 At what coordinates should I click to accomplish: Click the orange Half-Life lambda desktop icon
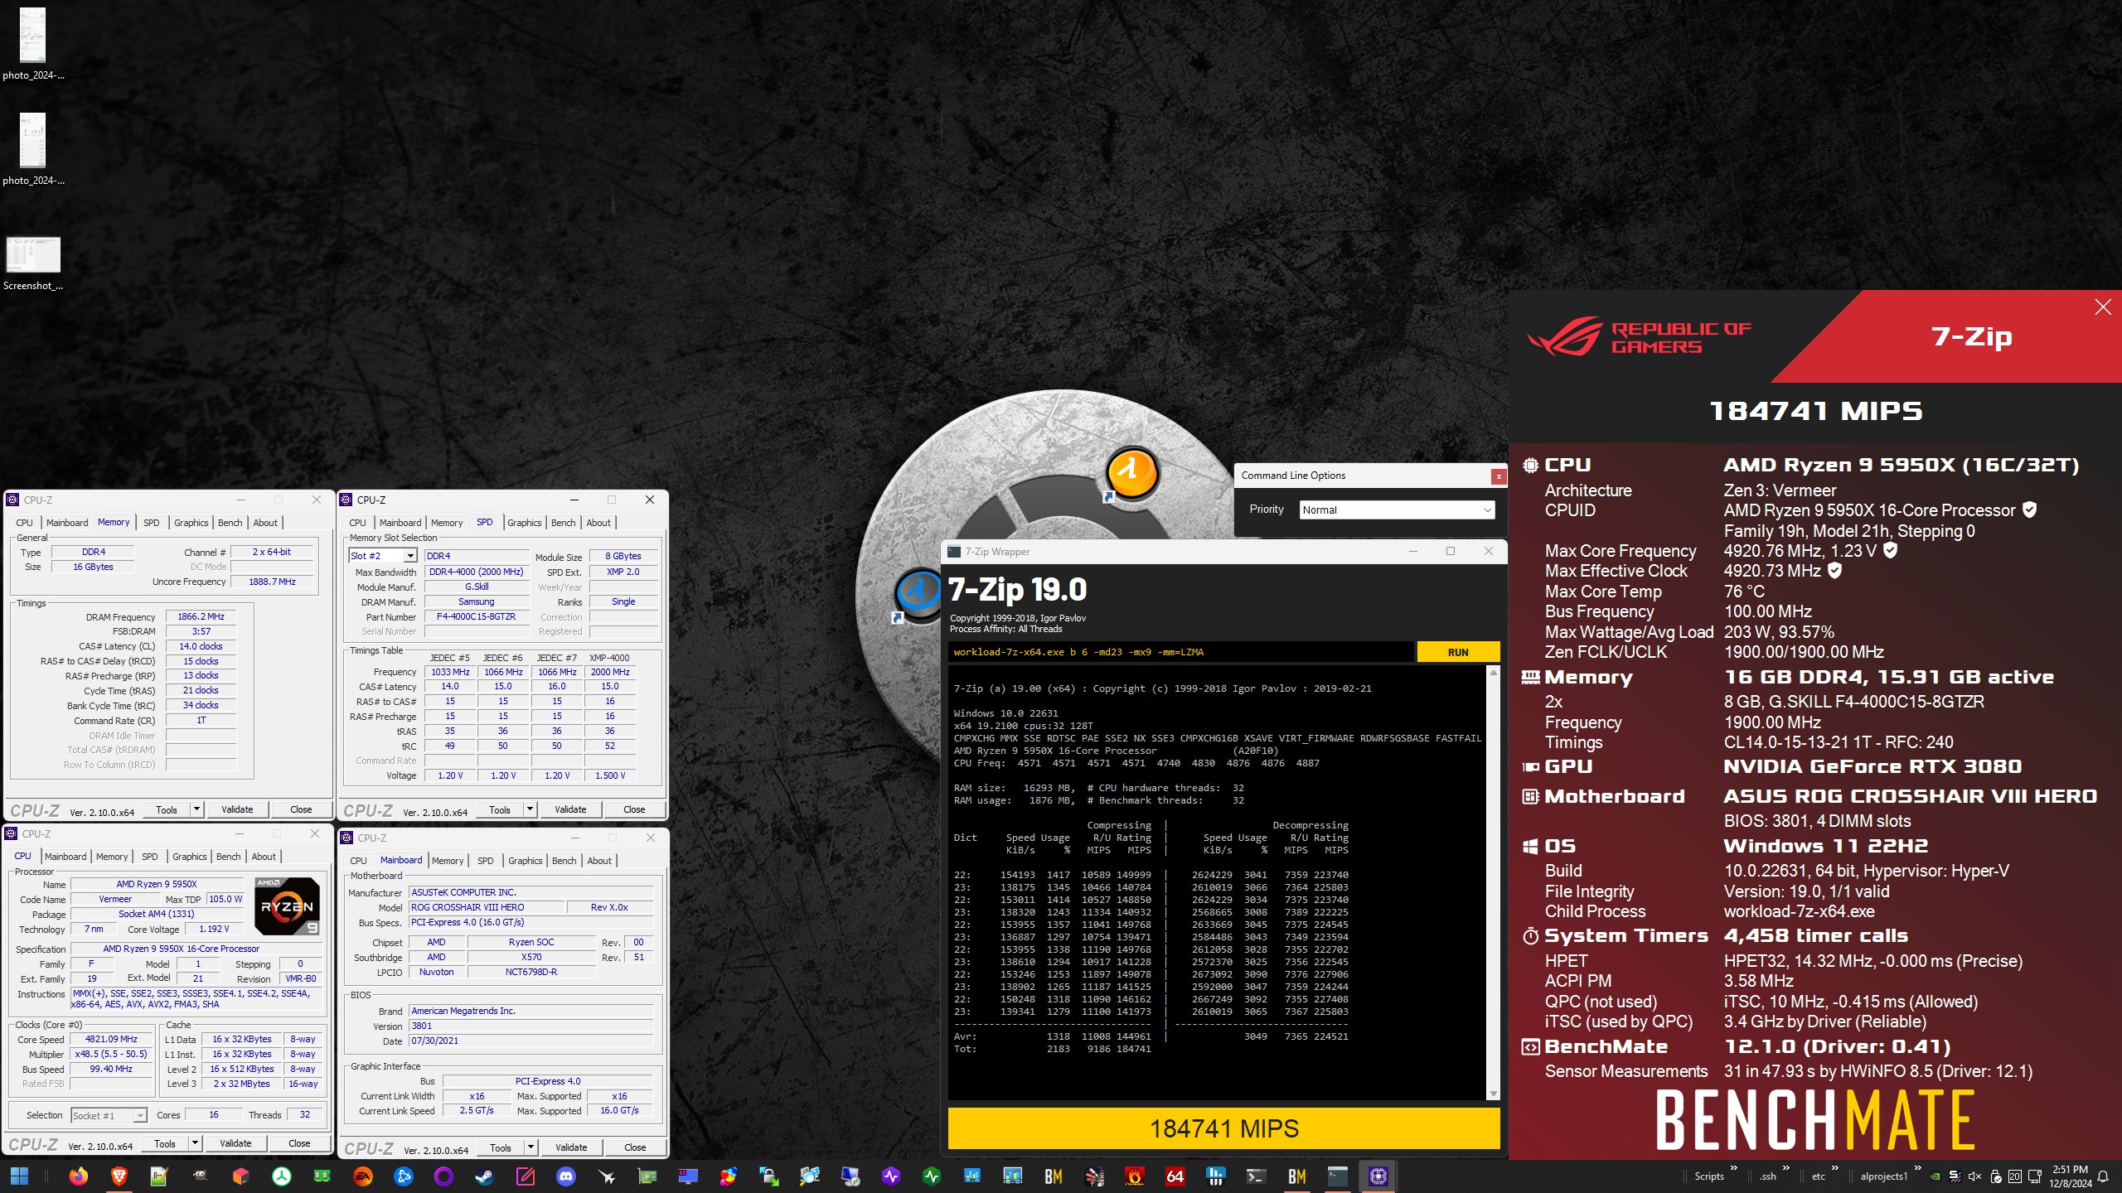pyautogui.click(x=1132, y=474)
